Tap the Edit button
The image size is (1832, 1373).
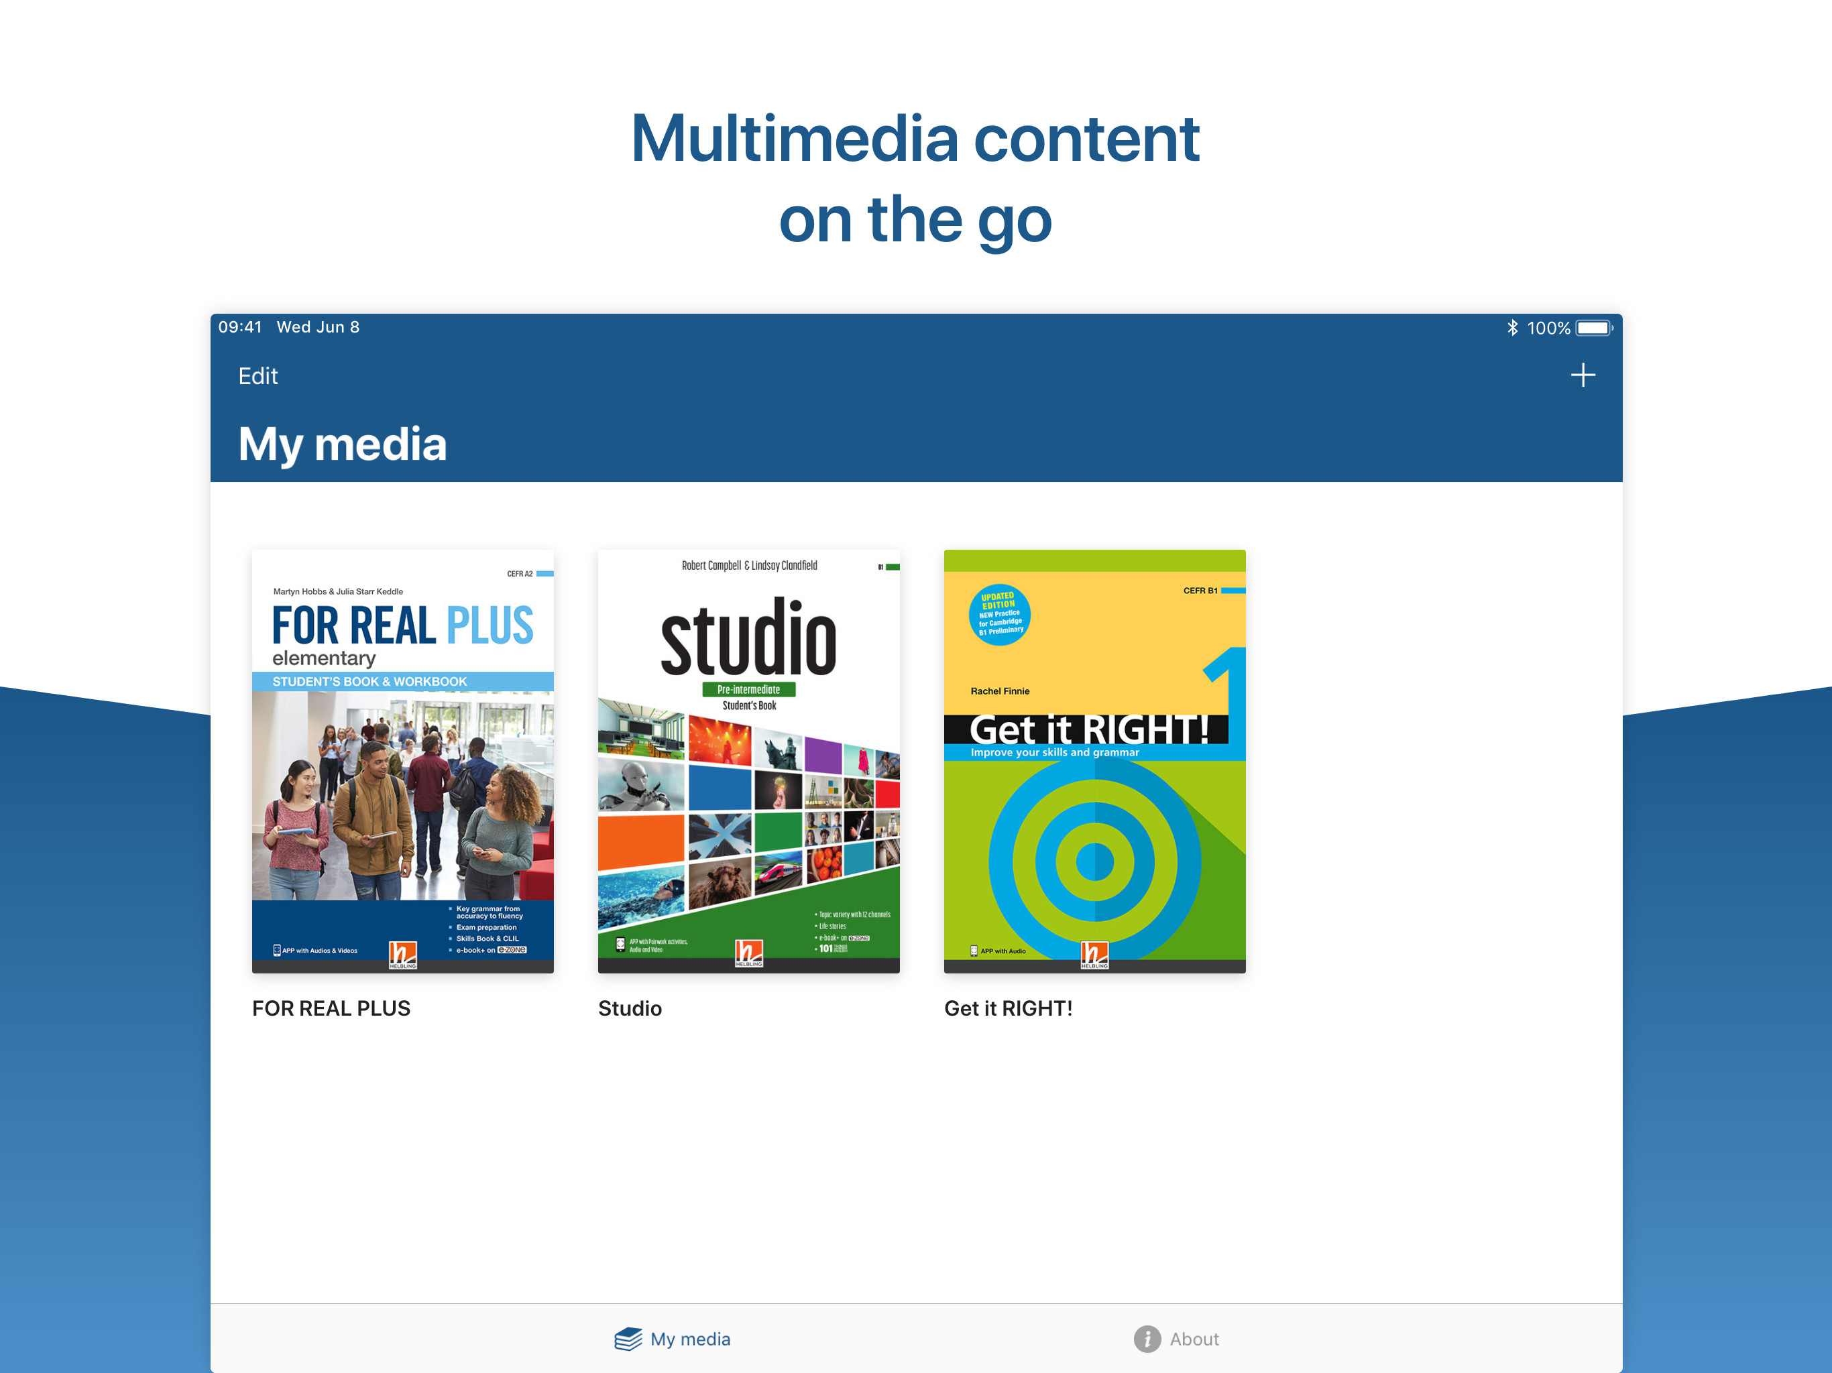[x=257, y=376]
